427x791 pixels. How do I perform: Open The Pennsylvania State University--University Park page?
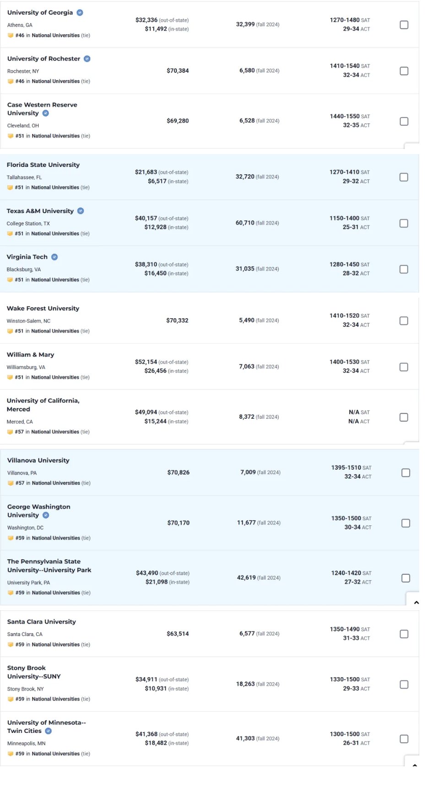click(49, 566)
